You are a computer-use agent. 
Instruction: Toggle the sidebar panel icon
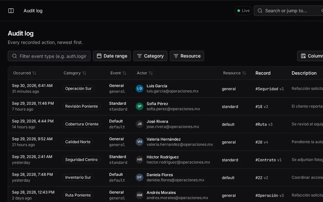coord(11,11)
